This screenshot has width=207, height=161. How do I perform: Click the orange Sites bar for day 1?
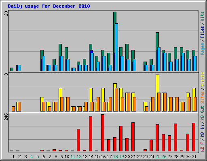point(13,109)
